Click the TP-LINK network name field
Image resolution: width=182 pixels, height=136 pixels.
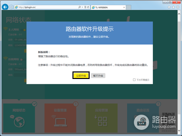(20, 40)
